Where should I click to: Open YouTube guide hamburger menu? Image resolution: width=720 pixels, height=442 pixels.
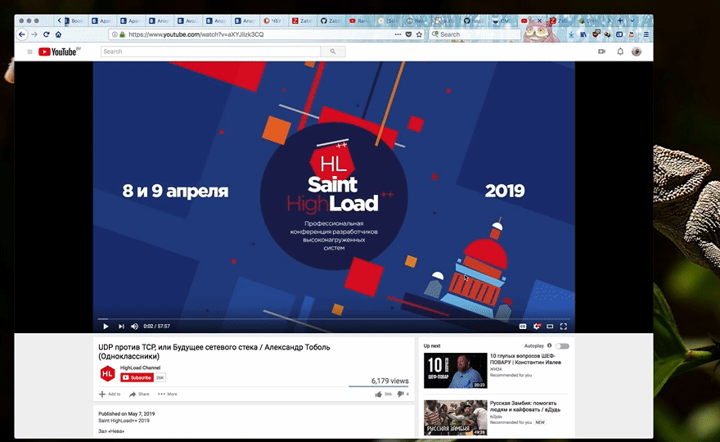tap(29, 52)
